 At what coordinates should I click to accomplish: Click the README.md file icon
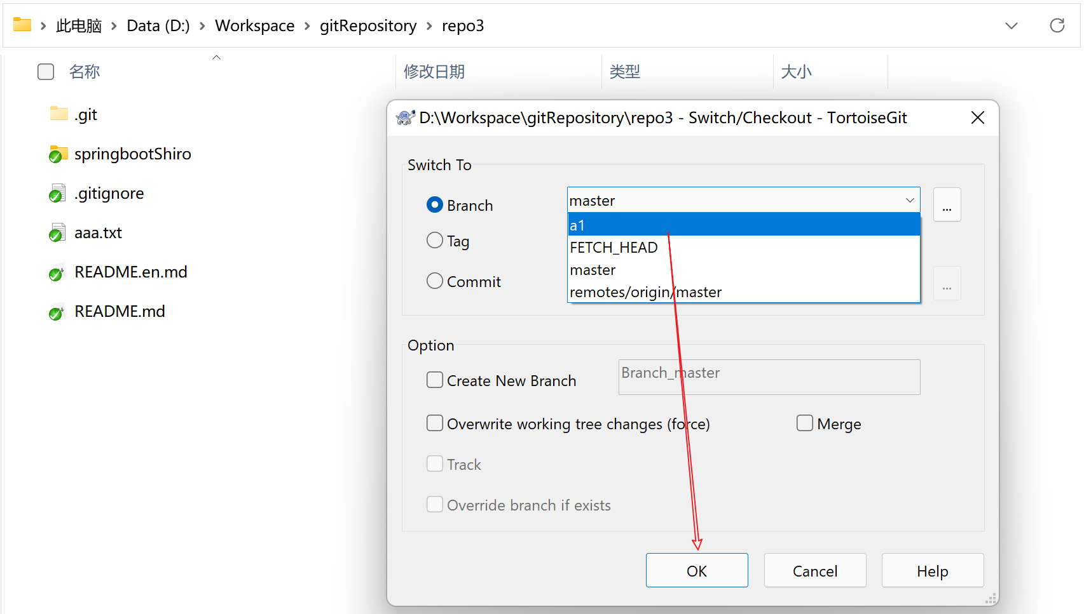click(x=57, y=312)
